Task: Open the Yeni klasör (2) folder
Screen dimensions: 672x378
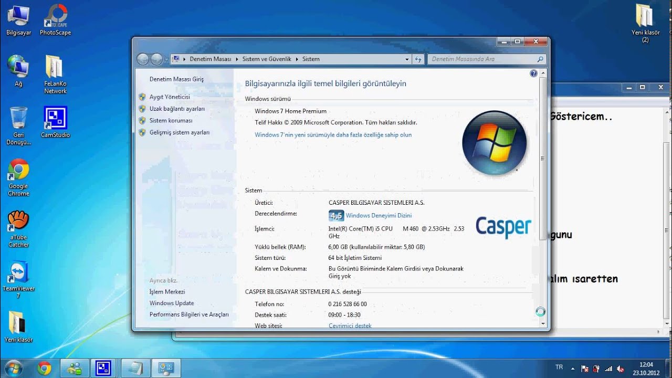Action: point(645,24)
